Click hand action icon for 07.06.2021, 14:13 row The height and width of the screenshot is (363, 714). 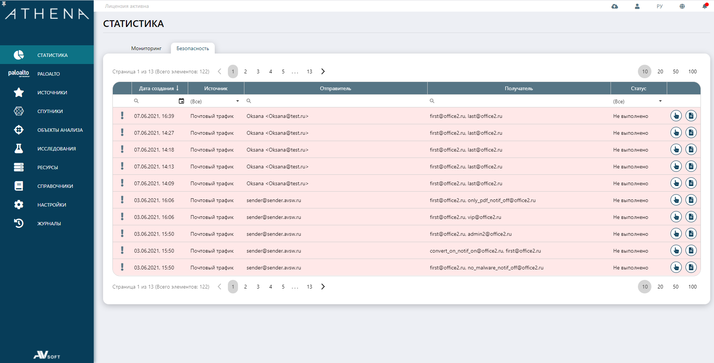point(676,167)
